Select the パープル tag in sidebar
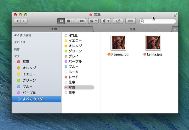Image resolution: width=189 pixels, height=130 pixels. pos(37,93)
